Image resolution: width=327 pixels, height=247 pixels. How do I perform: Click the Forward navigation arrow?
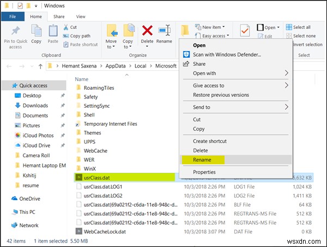(x=22, y=66)
